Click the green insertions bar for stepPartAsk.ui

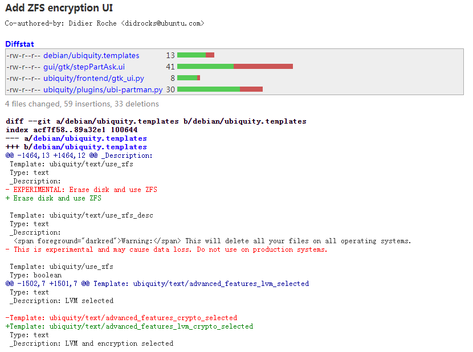(205, 67)
